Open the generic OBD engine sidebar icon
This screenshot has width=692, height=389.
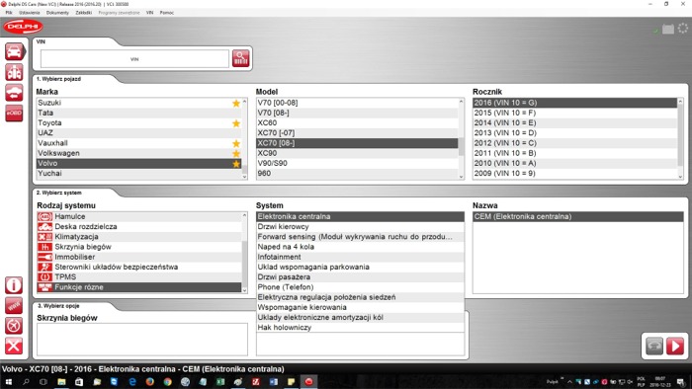[14, 72]
